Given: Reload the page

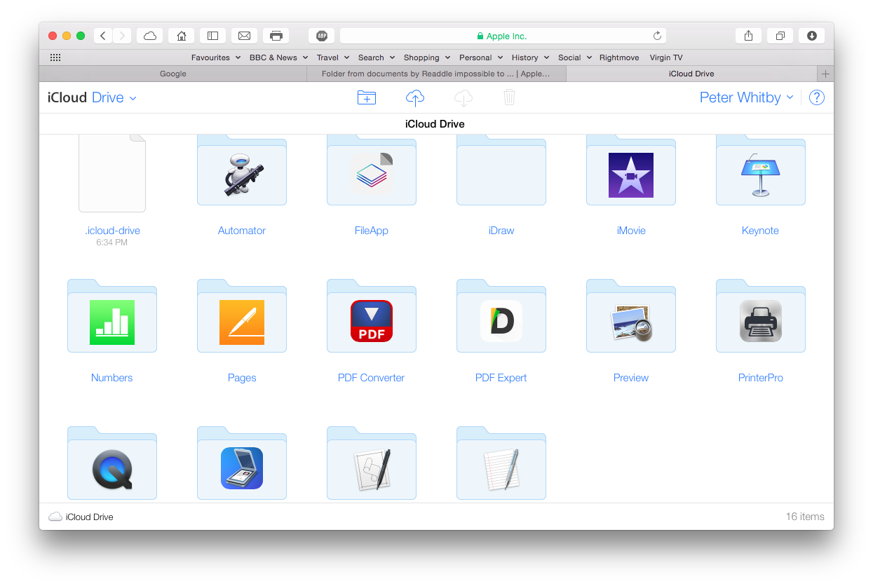Looking at the screenshot, I should click(657, 36).
